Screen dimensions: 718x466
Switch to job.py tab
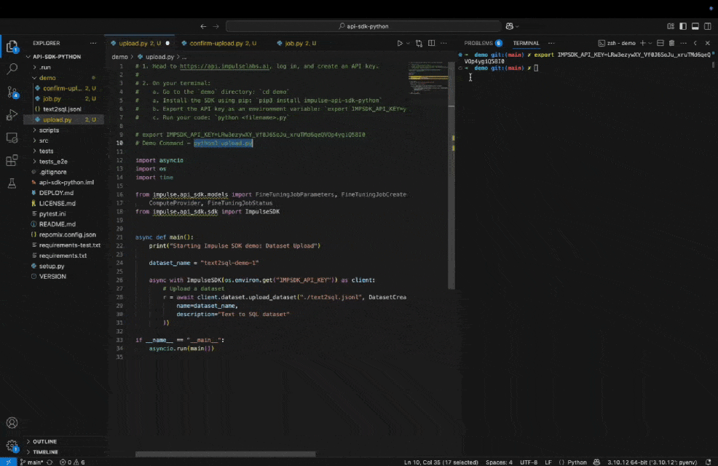tap(300, 43)
